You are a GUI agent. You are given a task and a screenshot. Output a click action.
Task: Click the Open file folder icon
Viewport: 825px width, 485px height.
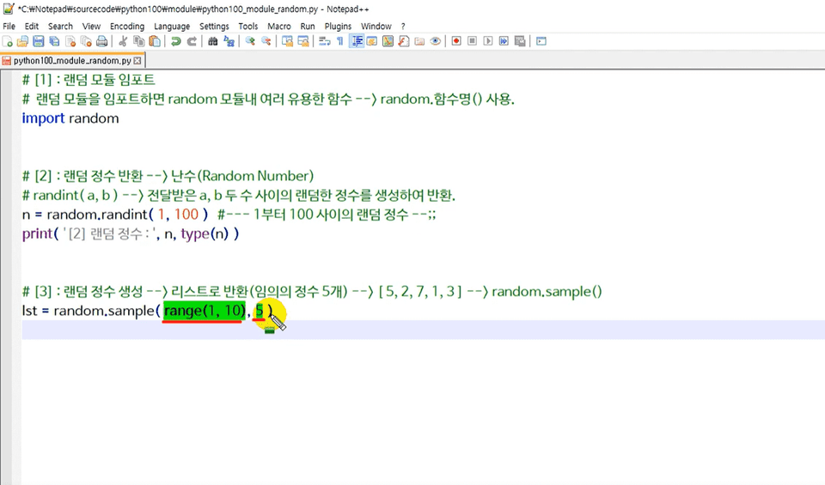pyautogui.click(x=22, y=41)
